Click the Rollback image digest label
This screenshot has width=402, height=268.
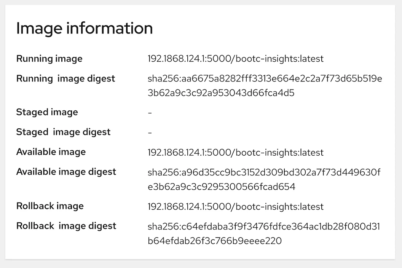pyautogui.click(x=66, y=226)
